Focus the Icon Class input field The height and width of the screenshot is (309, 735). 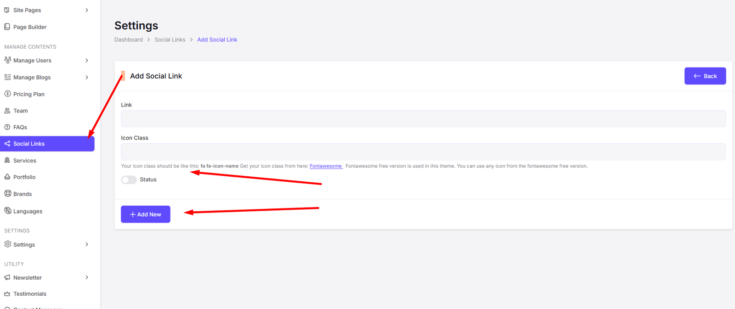click(x=423, y=152)
